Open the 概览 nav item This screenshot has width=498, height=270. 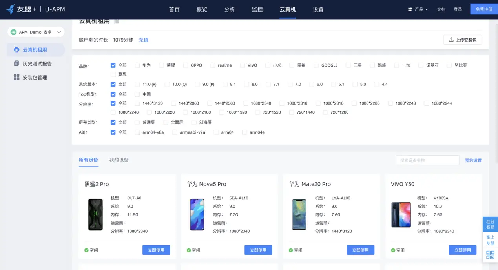click(x=202, y=9)
